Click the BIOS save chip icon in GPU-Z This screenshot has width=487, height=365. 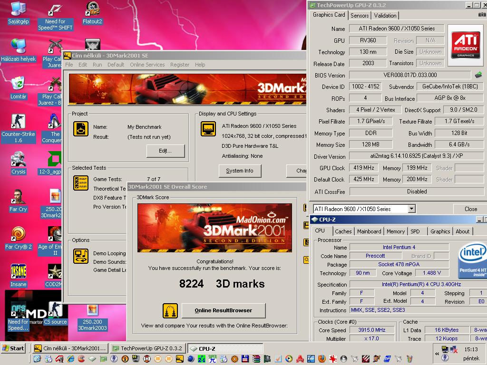[478, 75]
